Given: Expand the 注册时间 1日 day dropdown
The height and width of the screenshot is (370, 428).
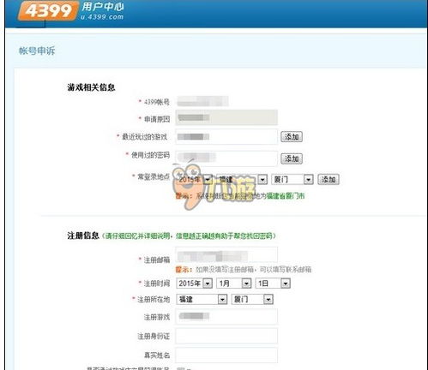Looking at the screenshot, I should 273,283.
